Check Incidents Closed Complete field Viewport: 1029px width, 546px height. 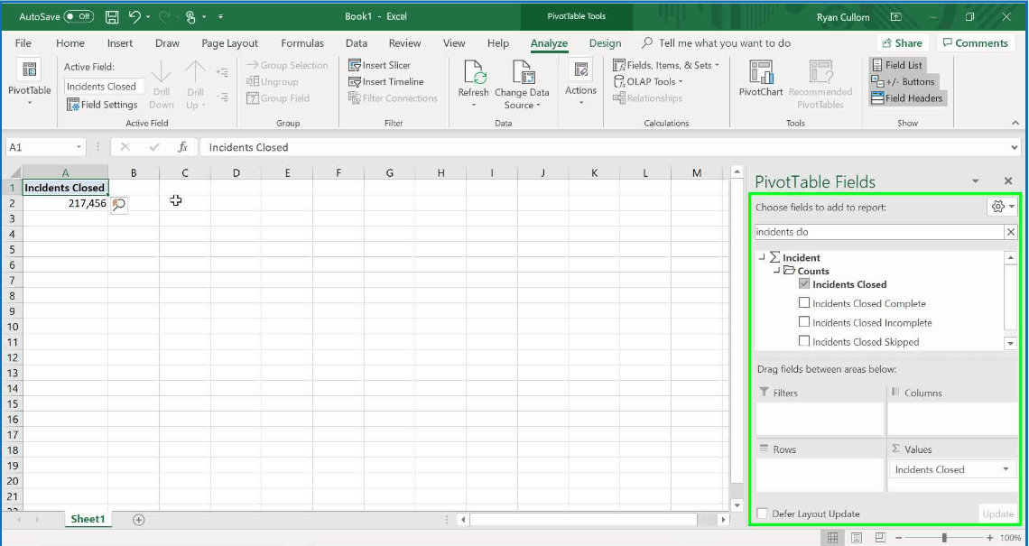click(804, 302)
